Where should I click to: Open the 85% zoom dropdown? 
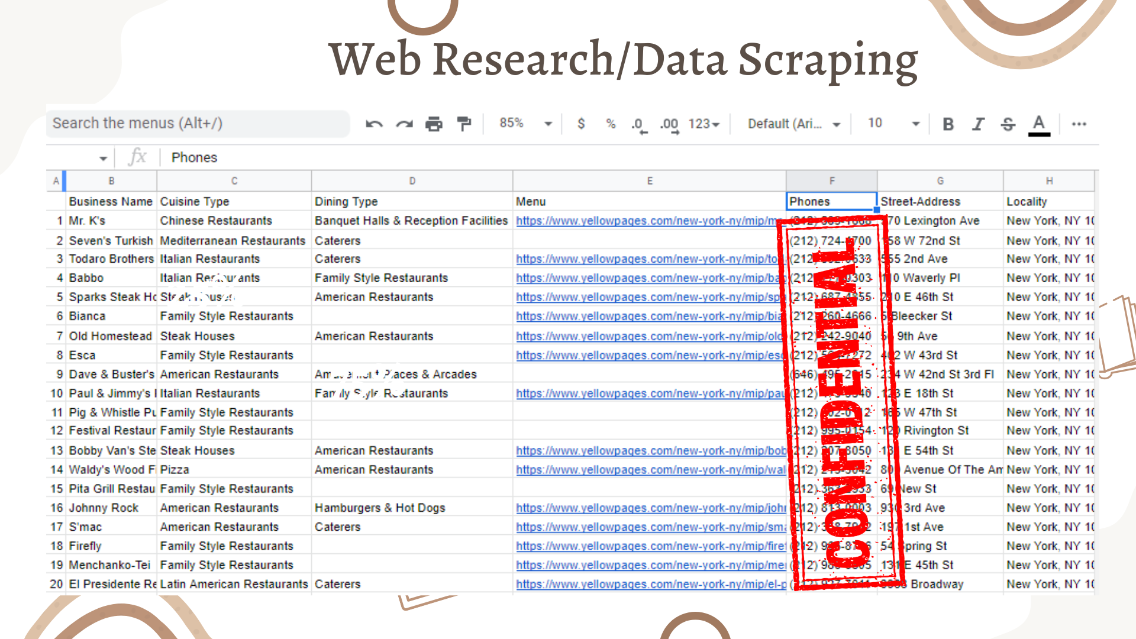[x=526, y=124]
